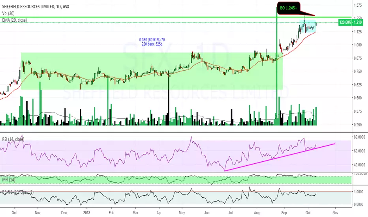This screenshot has height=217, width=368.
Task: Click the 0.350 (60.91%) 70 measurement text
Action: pyautogui.click(x=152, y=39)
